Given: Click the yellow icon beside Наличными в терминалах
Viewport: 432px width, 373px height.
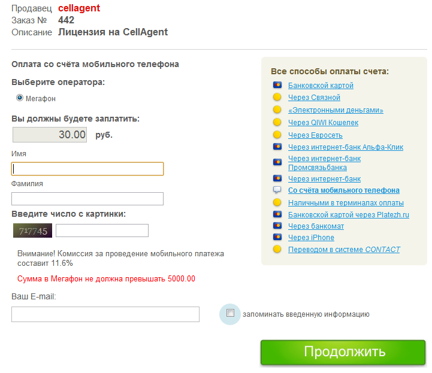Looking at the screenshot, I should pos(277,202).
